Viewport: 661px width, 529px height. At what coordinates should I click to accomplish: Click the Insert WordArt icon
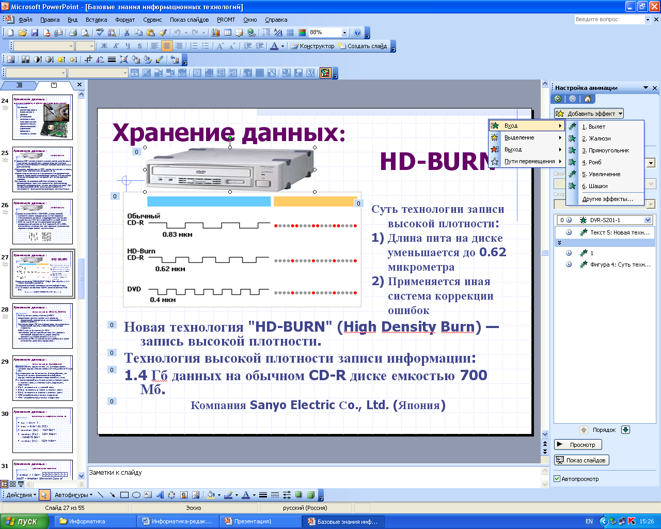pos(160,495)
